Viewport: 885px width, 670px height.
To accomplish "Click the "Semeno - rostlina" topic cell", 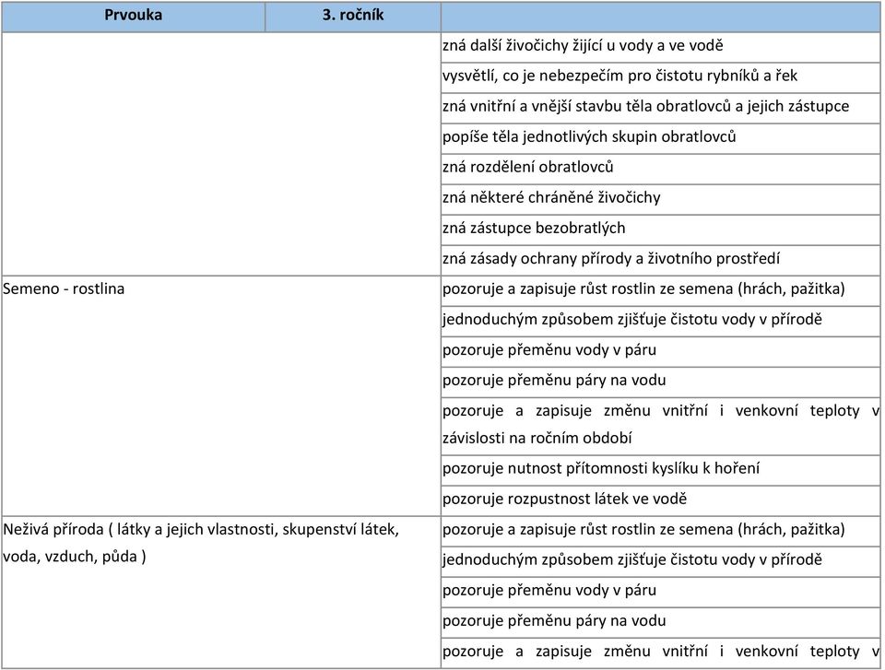I will click(221, 395).
